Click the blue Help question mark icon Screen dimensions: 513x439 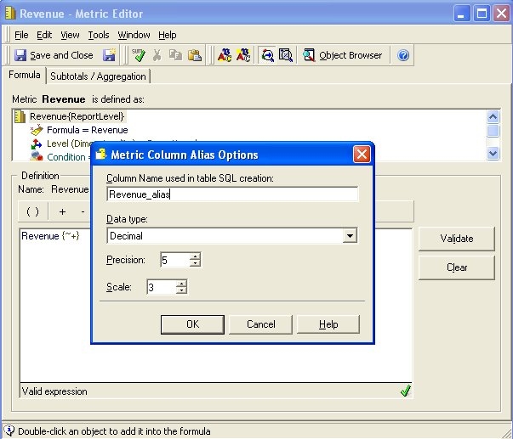pyautogui.click(x=403, y=55)
